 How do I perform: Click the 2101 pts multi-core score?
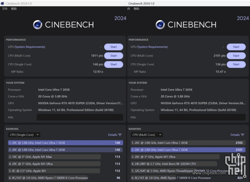(220, 56)
